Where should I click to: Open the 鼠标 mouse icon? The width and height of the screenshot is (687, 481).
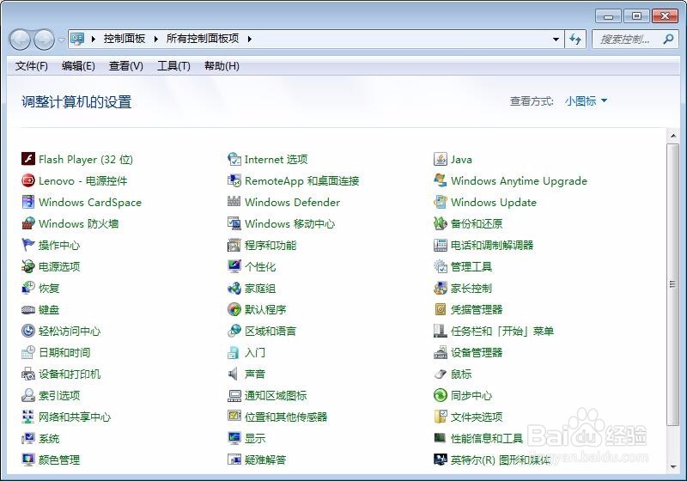pos(441,374)
